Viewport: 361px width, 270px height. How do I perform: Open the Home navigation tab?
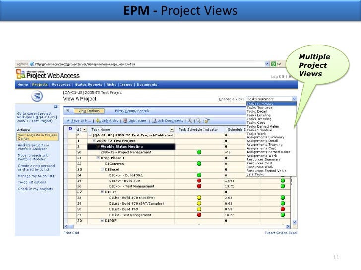[x=23, y=85]
